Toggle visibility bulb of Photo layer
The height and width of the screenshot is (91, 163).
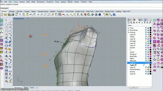(146, 28)
